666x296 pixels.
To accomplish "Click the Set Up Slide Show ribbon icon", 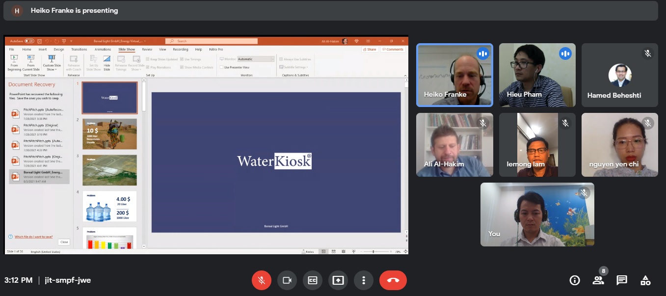I will pyautogui.click(x=94, y=63).
